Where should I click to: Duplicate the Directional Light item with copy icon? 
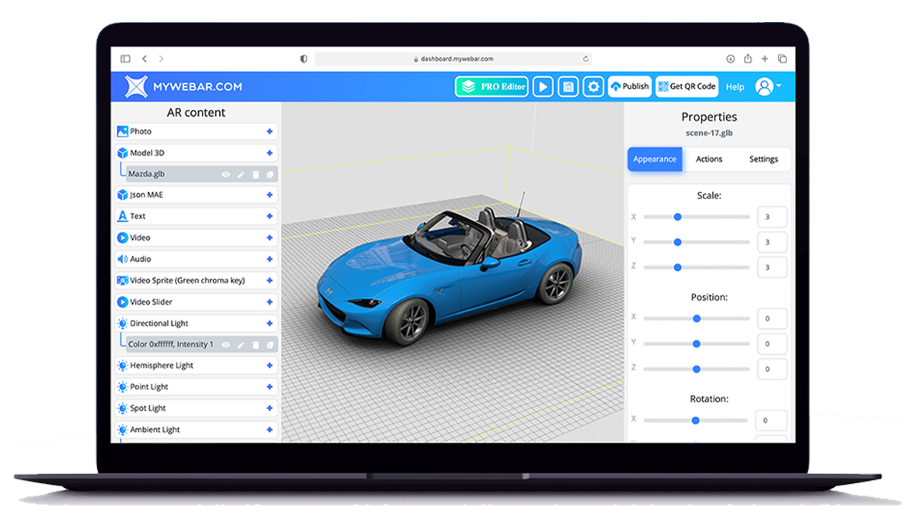(x=270, y=345)
